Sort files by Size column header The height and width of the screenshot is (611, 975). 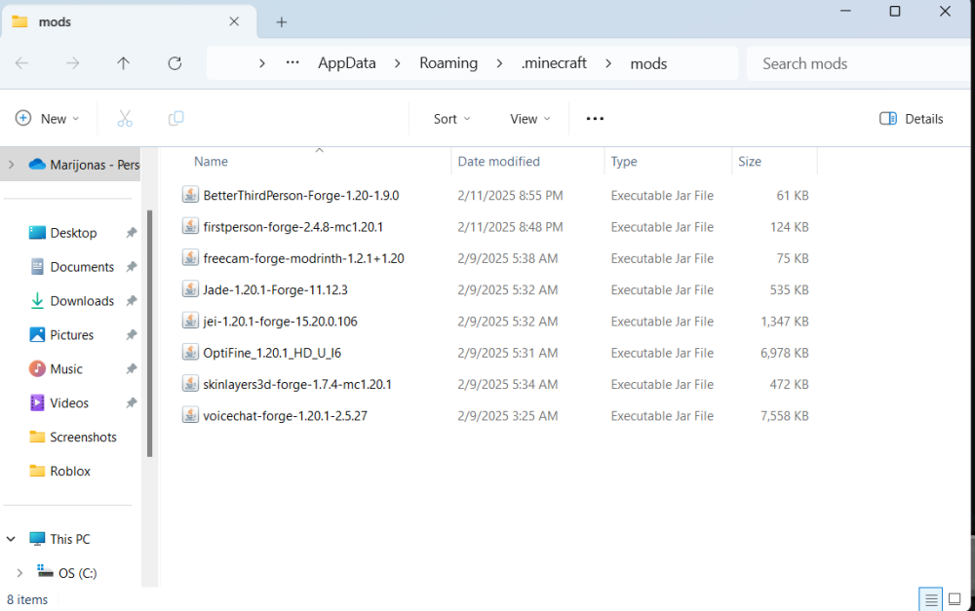pyautogui.click(x=749, y=162)
